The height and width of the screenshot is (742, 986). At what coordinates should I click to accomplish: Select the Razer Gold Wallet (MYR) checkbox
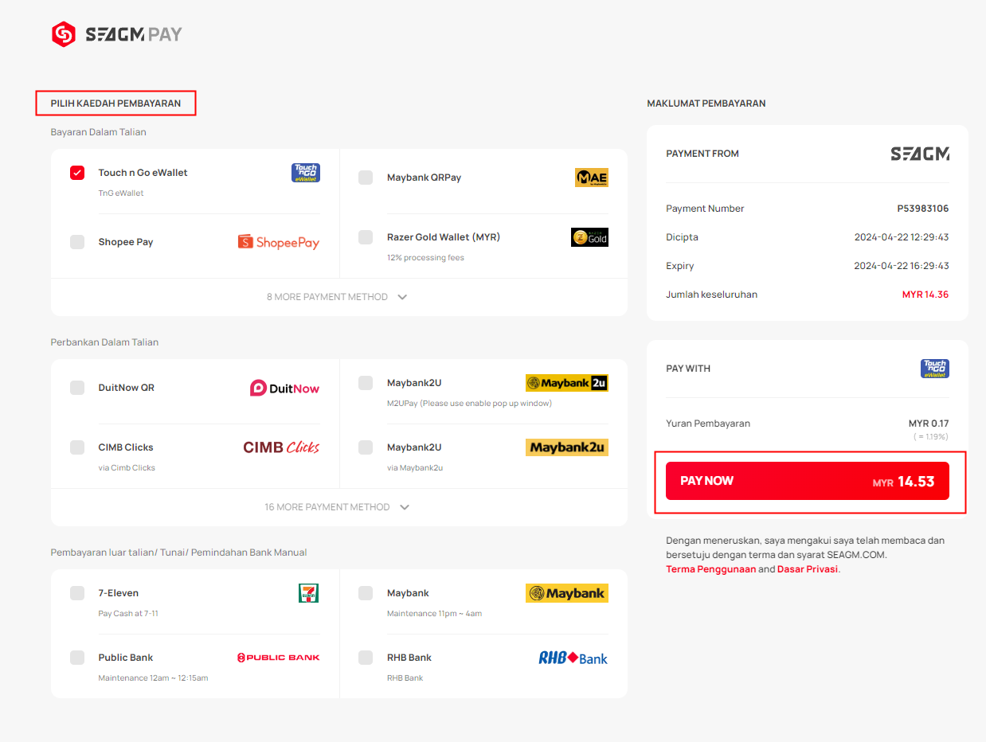pyautogui.click(x=366, y=237)
